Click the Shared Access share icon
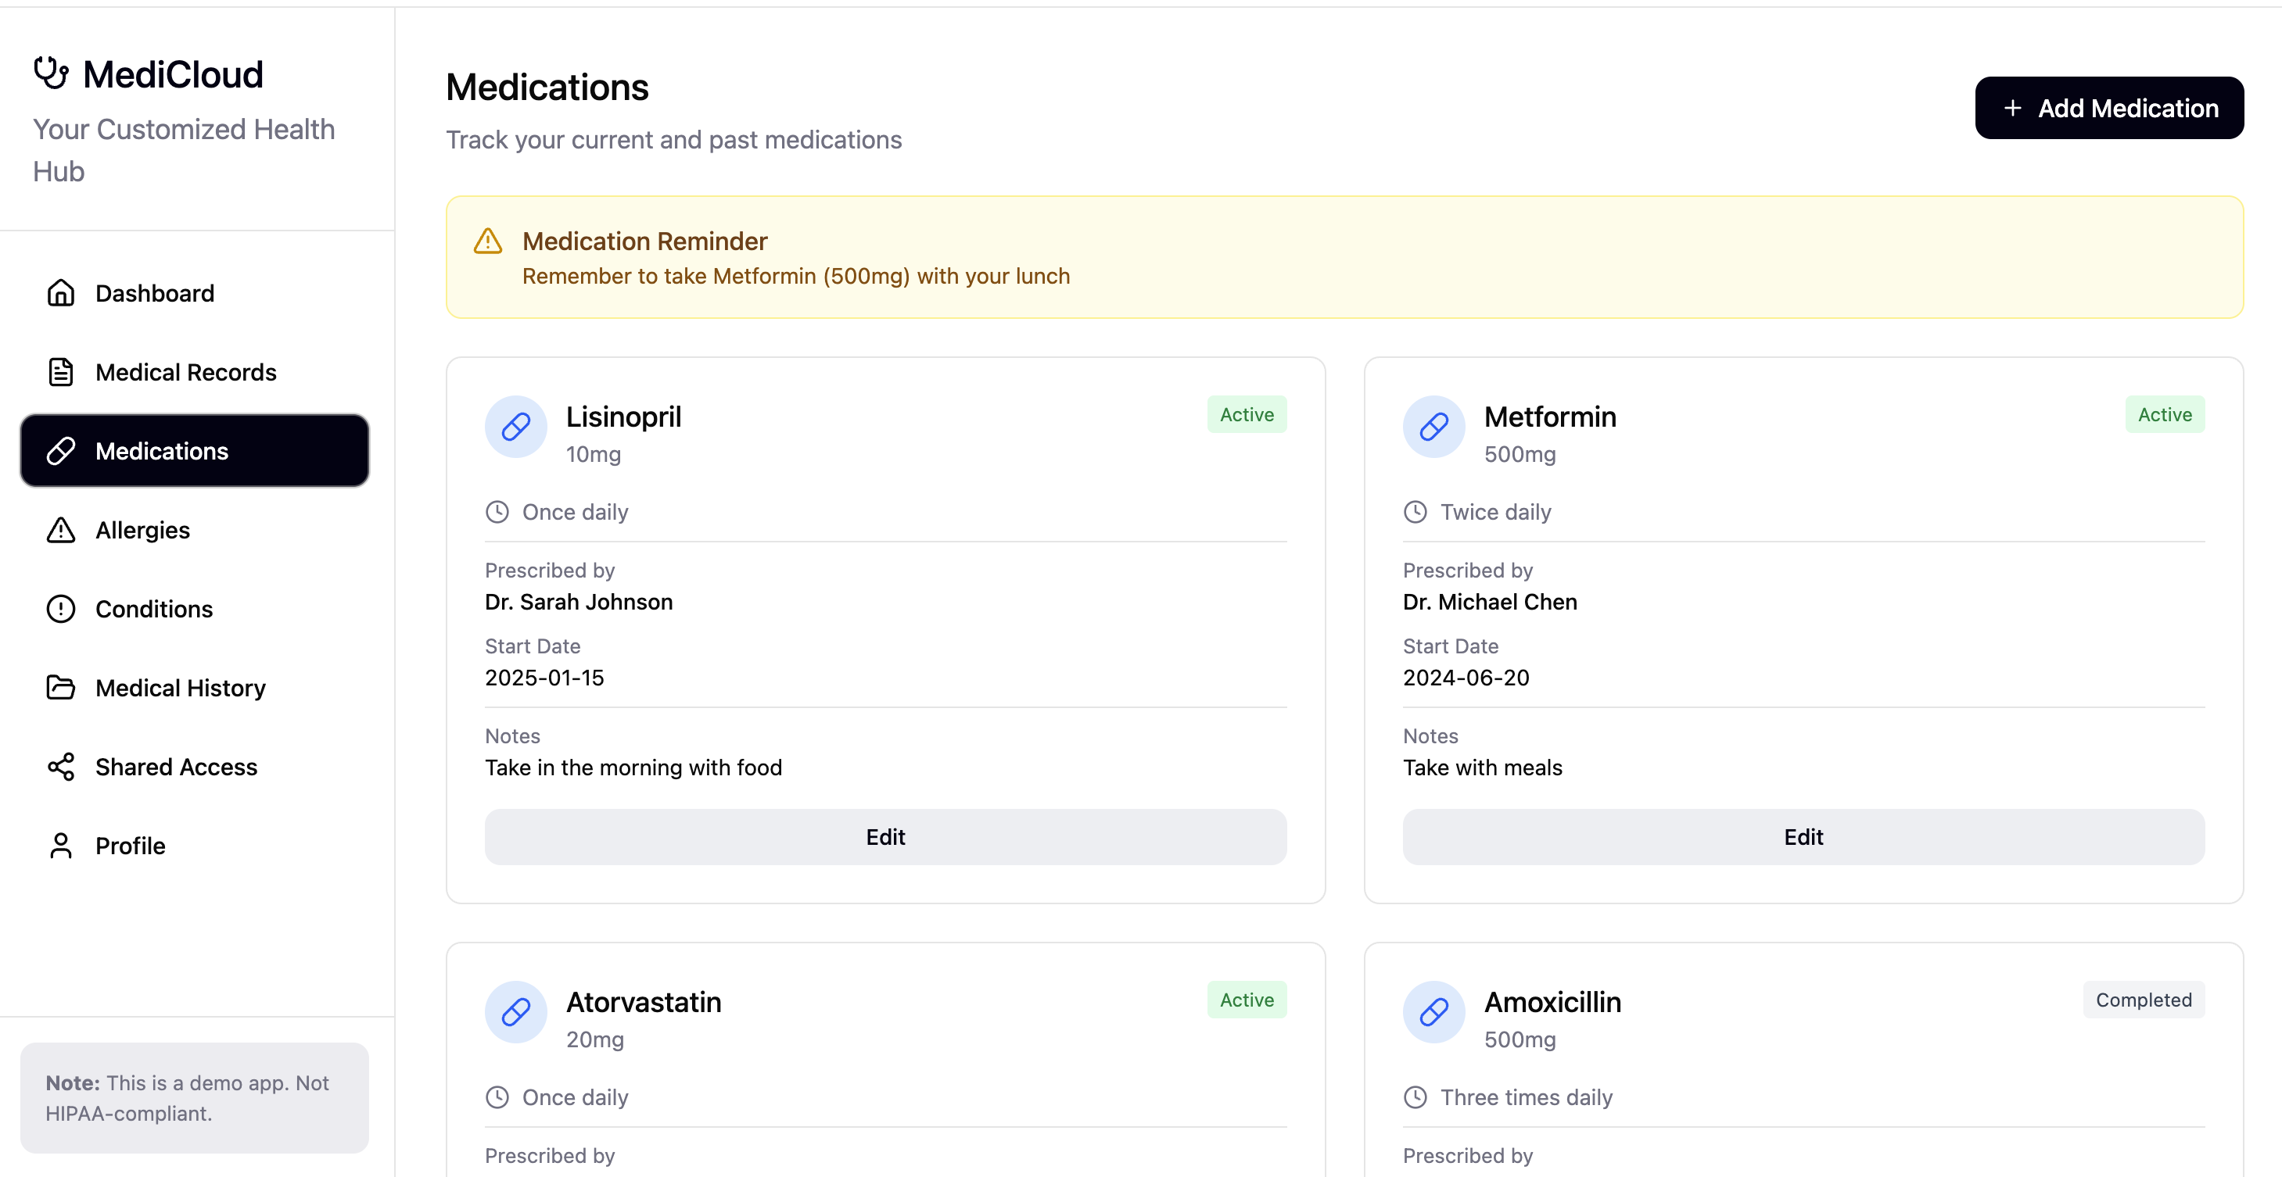Screen dimensions: 2282x1177 pyautogui.click(x=60, y=767)
